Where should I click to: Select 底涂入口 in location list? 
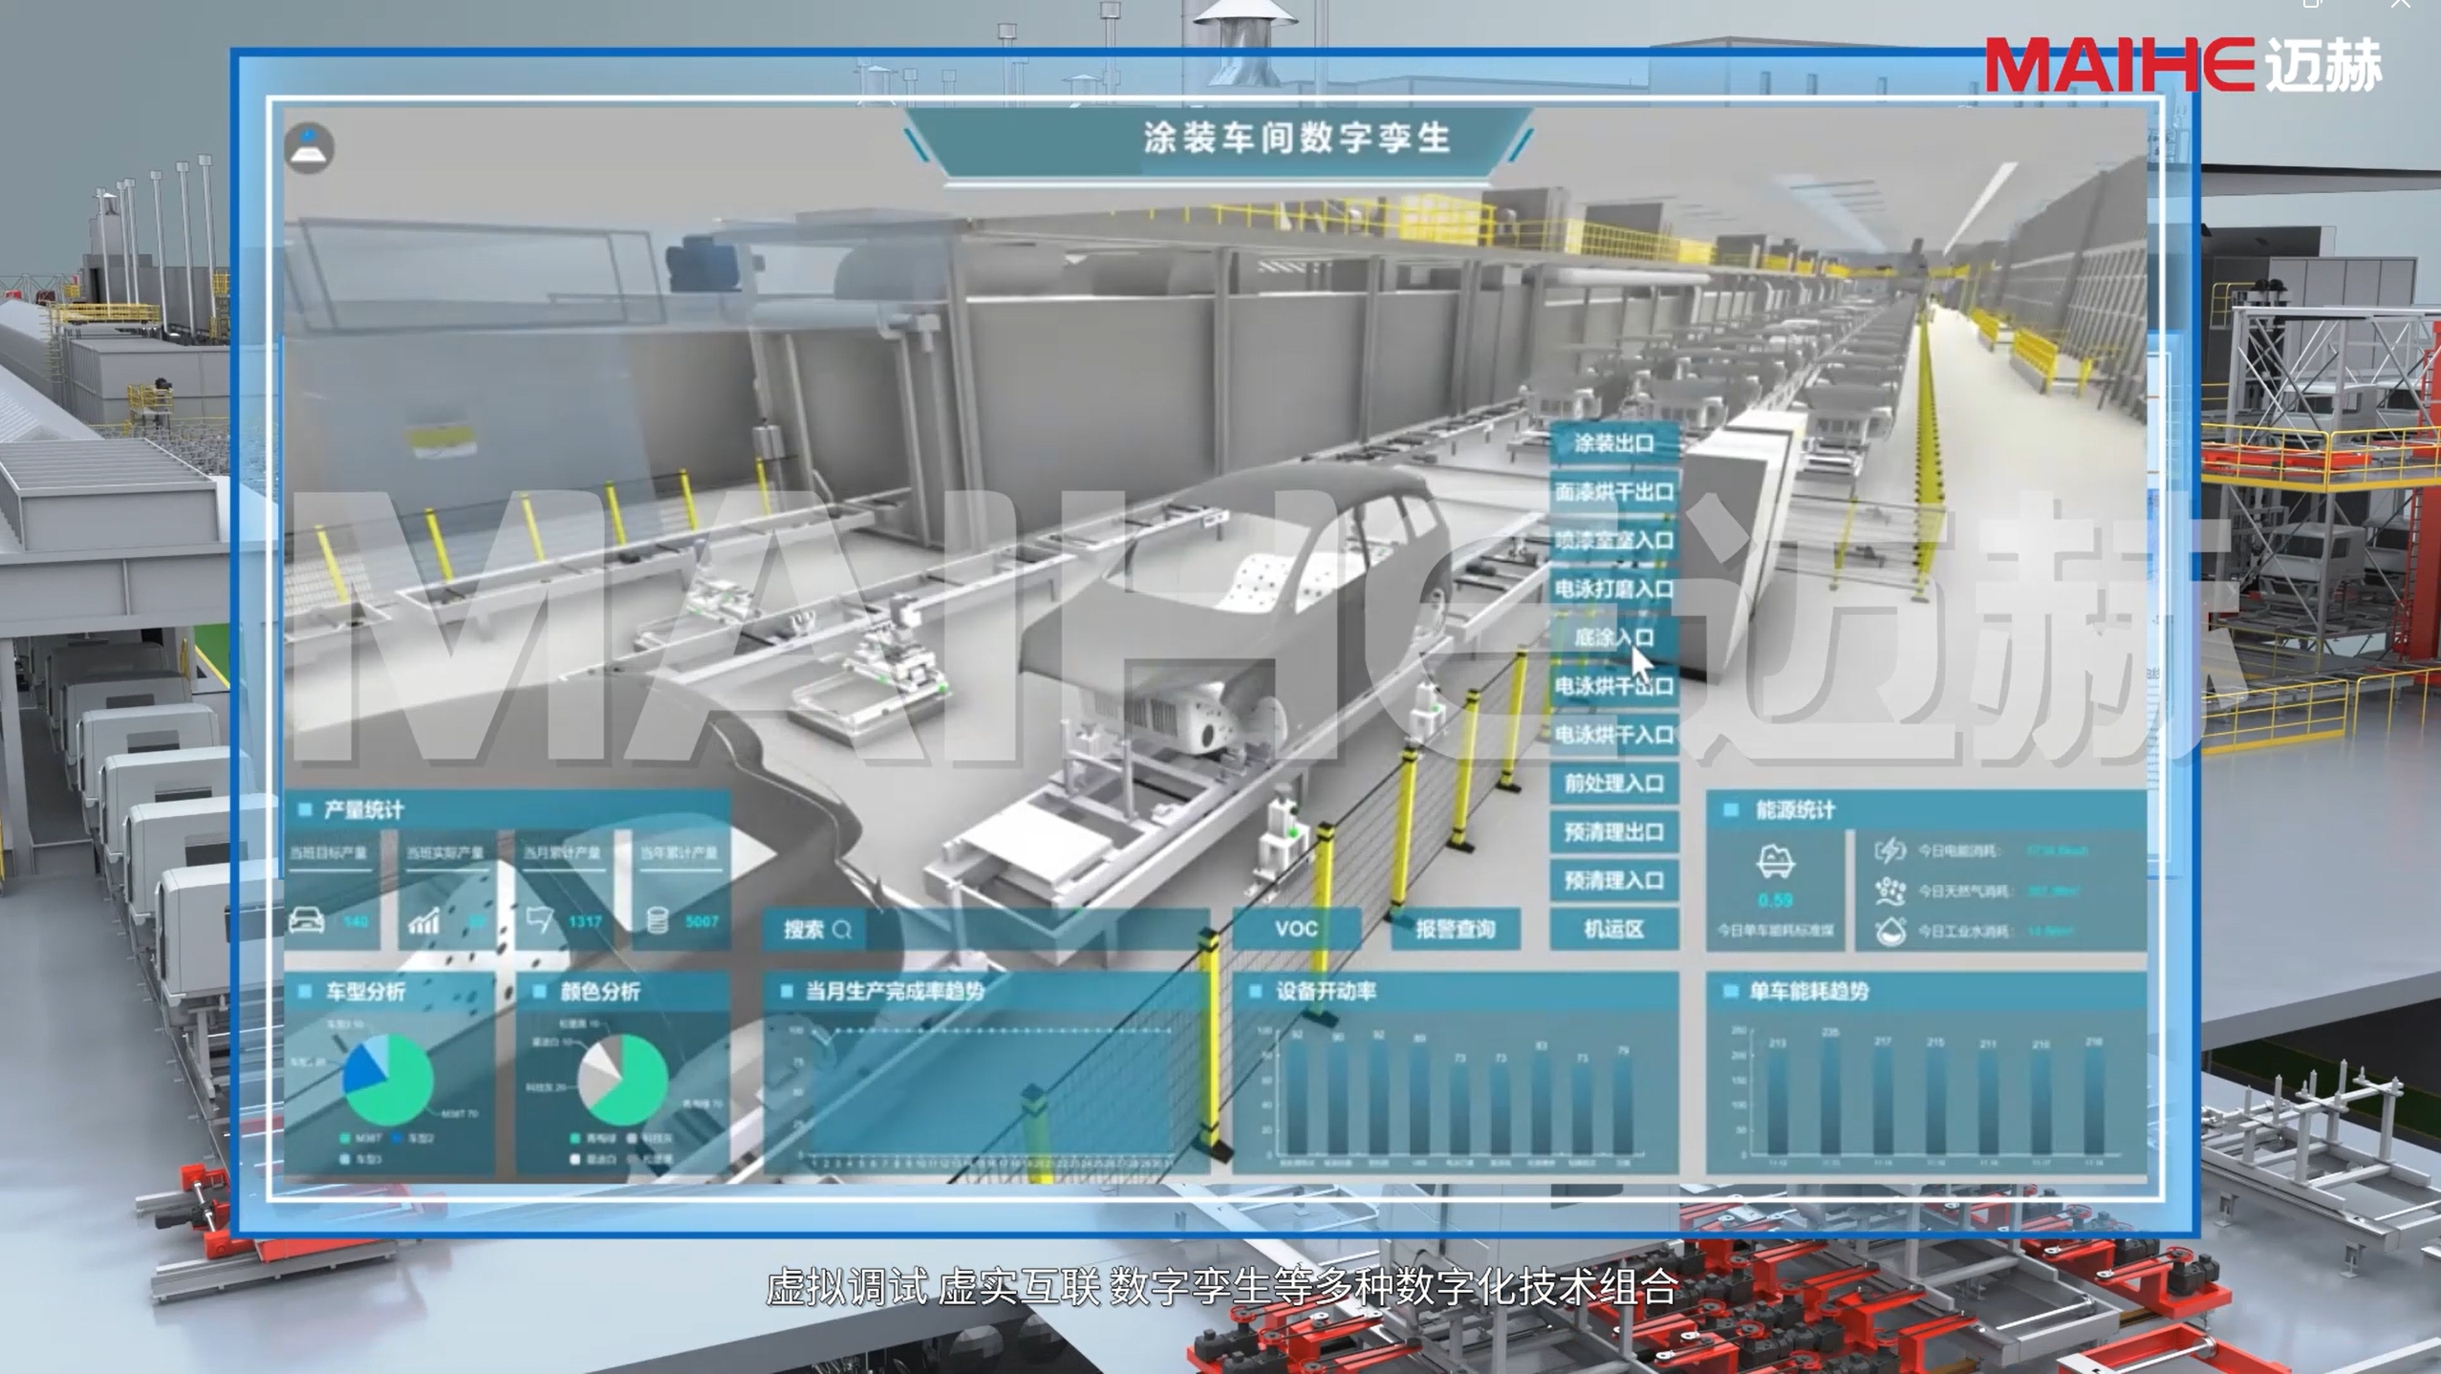[1613, 637]
